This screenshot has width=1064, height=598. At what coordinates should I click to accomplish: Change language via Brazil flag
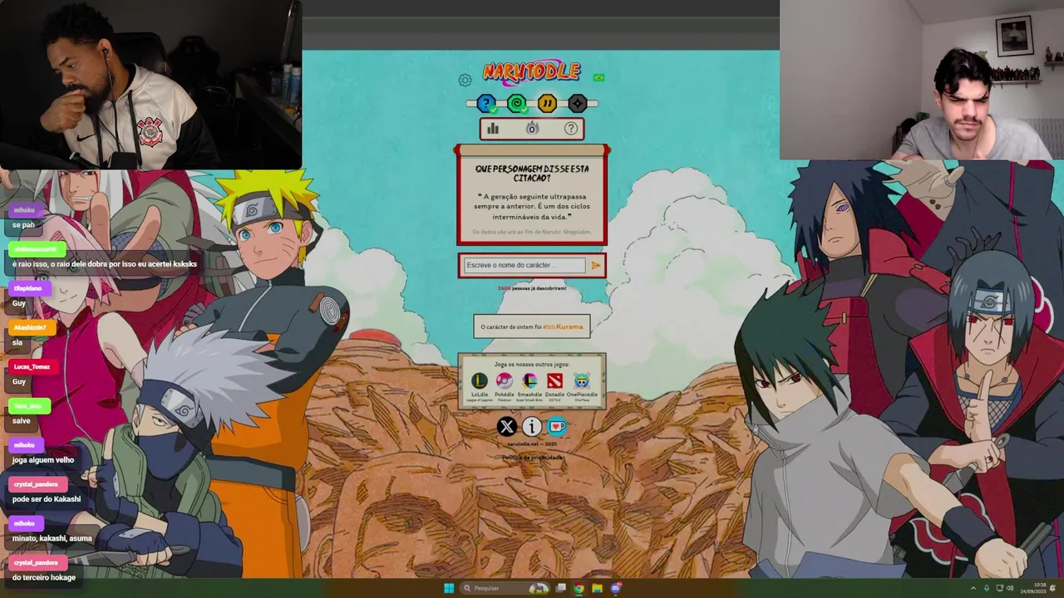coord(598,77)
